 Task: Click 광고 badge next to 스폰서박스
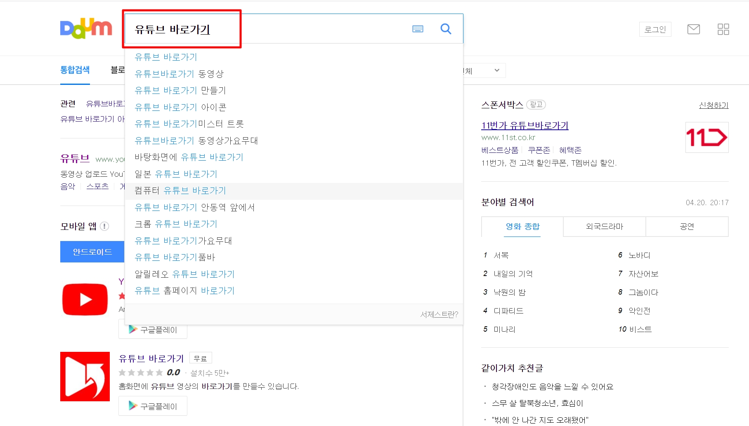[536, 105]
